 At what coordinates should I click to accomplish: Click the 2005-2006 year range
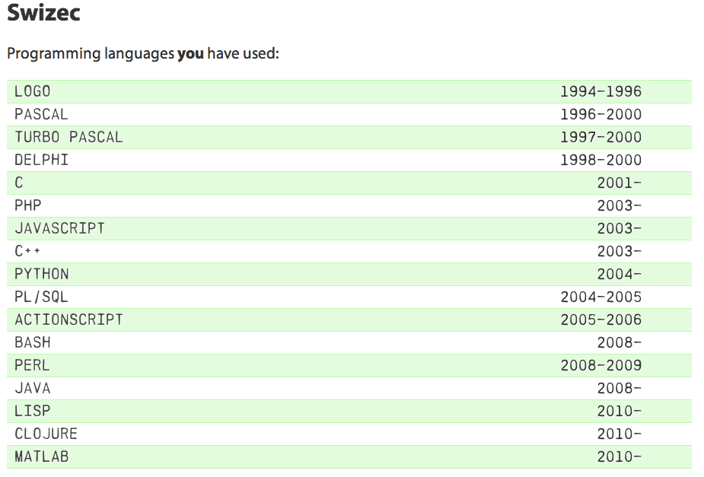(x=600, y=320)
